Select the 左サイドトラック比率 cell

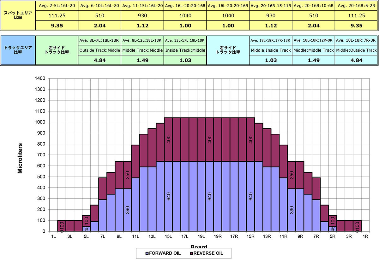coord(57,50)
